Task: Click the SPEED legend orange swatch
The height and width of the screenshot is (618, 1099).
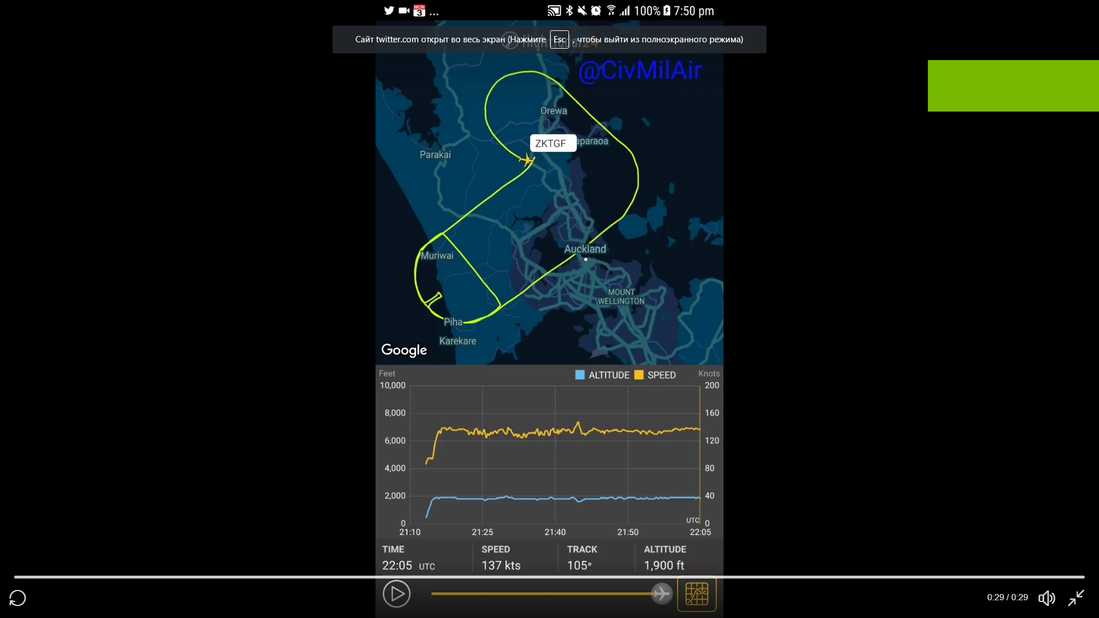Action: click(639, 375)
